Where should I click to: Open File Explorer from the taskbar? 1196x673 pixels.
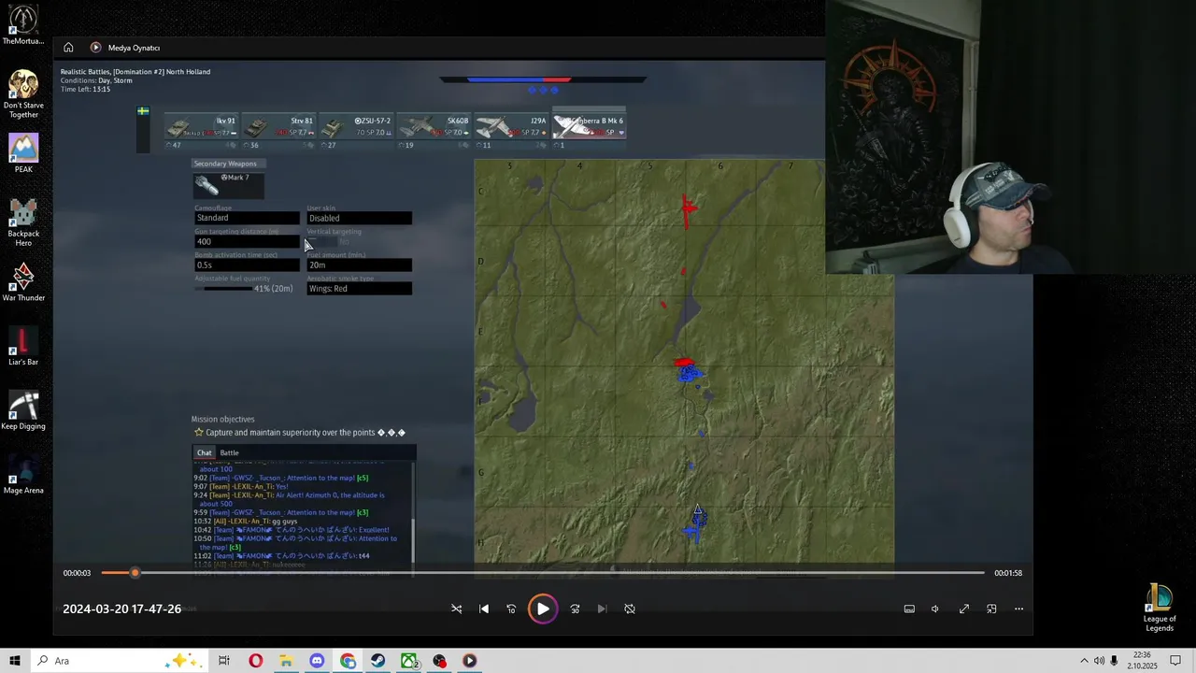pyautogui.click(x=286, y=661)
